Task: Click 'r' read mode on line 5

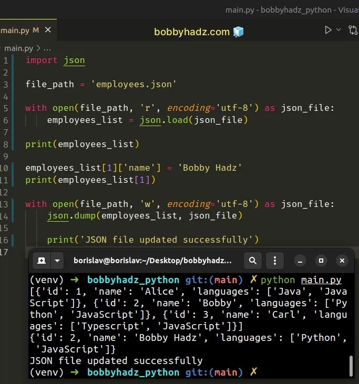Action: point(147,108)
